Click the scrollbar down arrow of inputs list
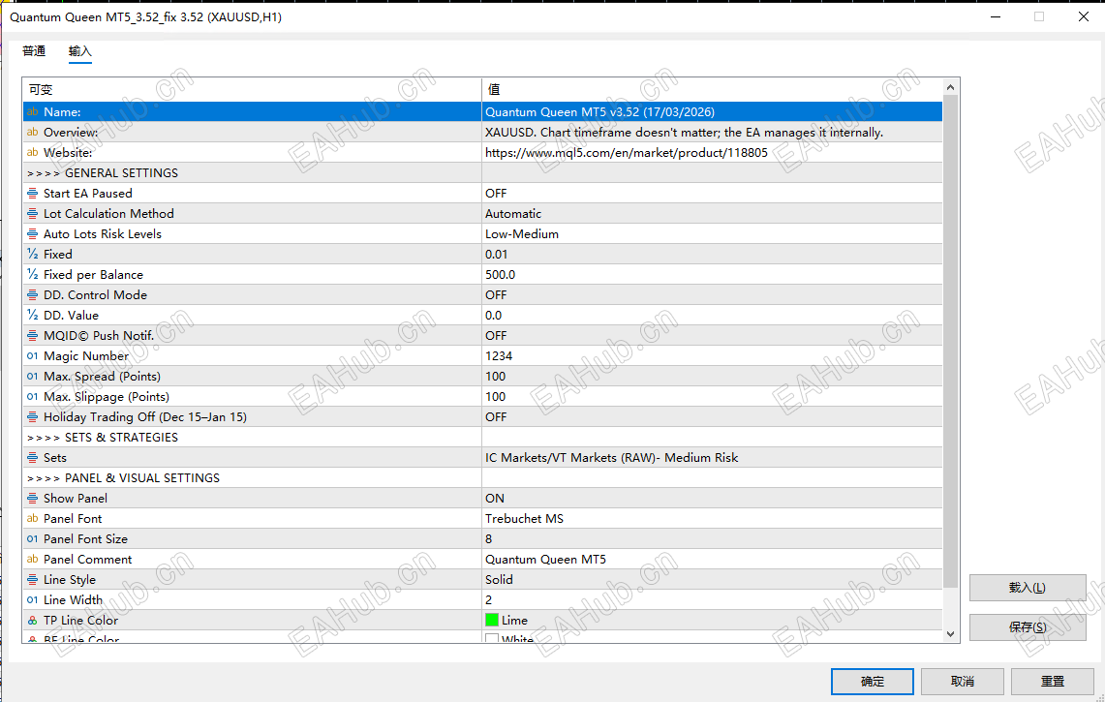Screen dimensions: 1105x702 tap(950, 633)
